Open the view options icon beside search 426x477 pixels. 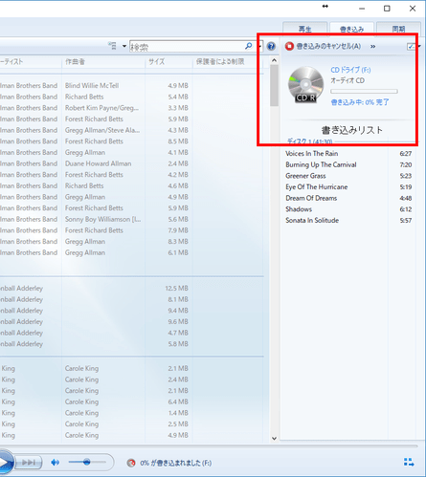(x=112, y=46)
